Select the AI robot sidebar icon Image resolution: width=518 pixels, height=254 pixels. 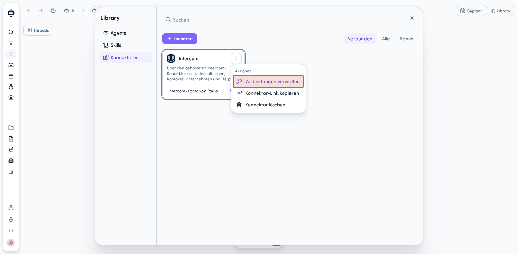[11, 54]
